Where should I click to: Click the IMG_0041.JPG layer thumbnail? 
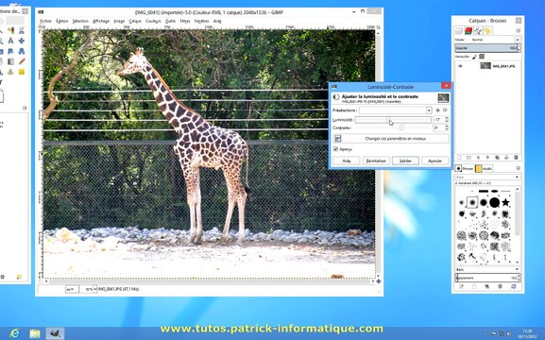click(485, 66)
